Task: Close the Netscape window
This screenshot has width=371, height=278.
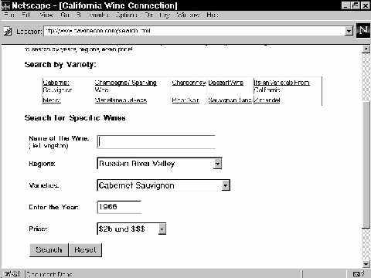Action: click(x=365, y=5)
